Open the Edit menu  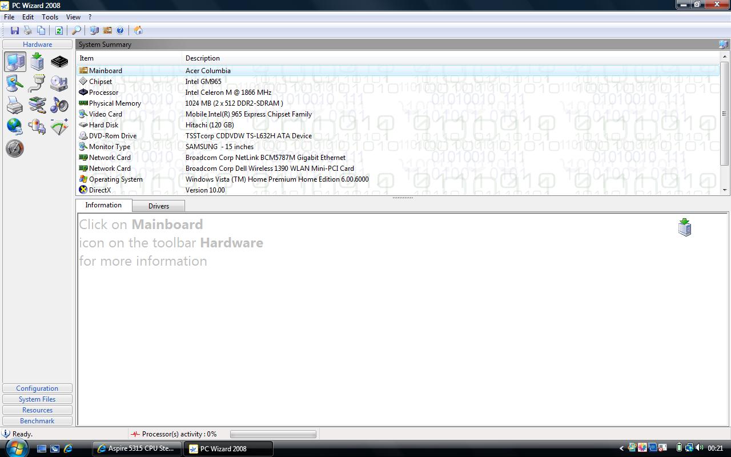coord(28,17)
